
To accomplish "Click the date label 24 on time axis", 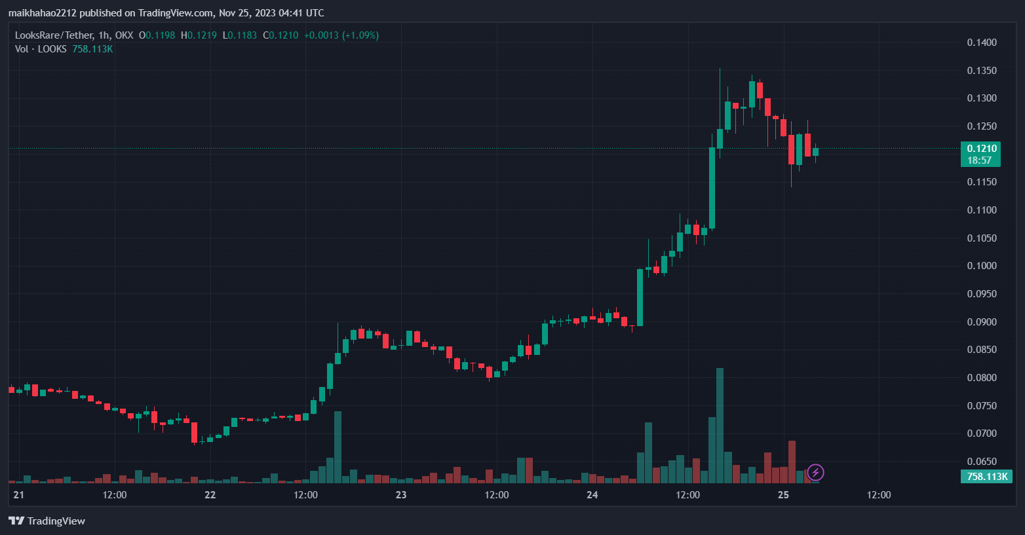I will [592, 494].
